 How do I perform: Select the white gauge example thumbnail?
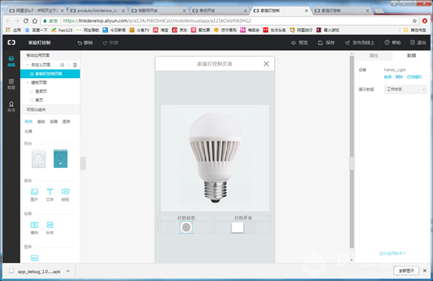pos(38,158)
